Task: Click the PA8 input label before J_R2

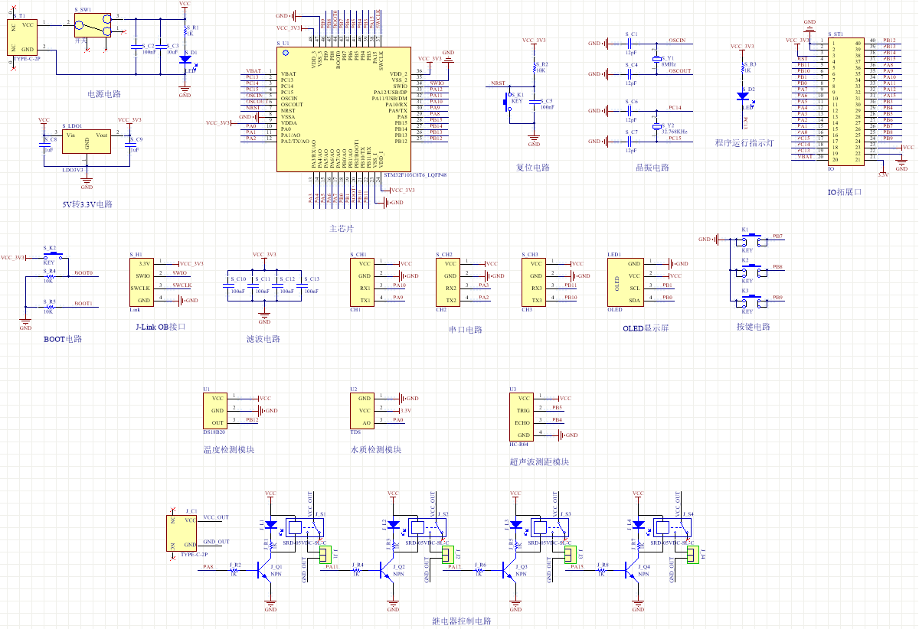Action: [208, 567]
